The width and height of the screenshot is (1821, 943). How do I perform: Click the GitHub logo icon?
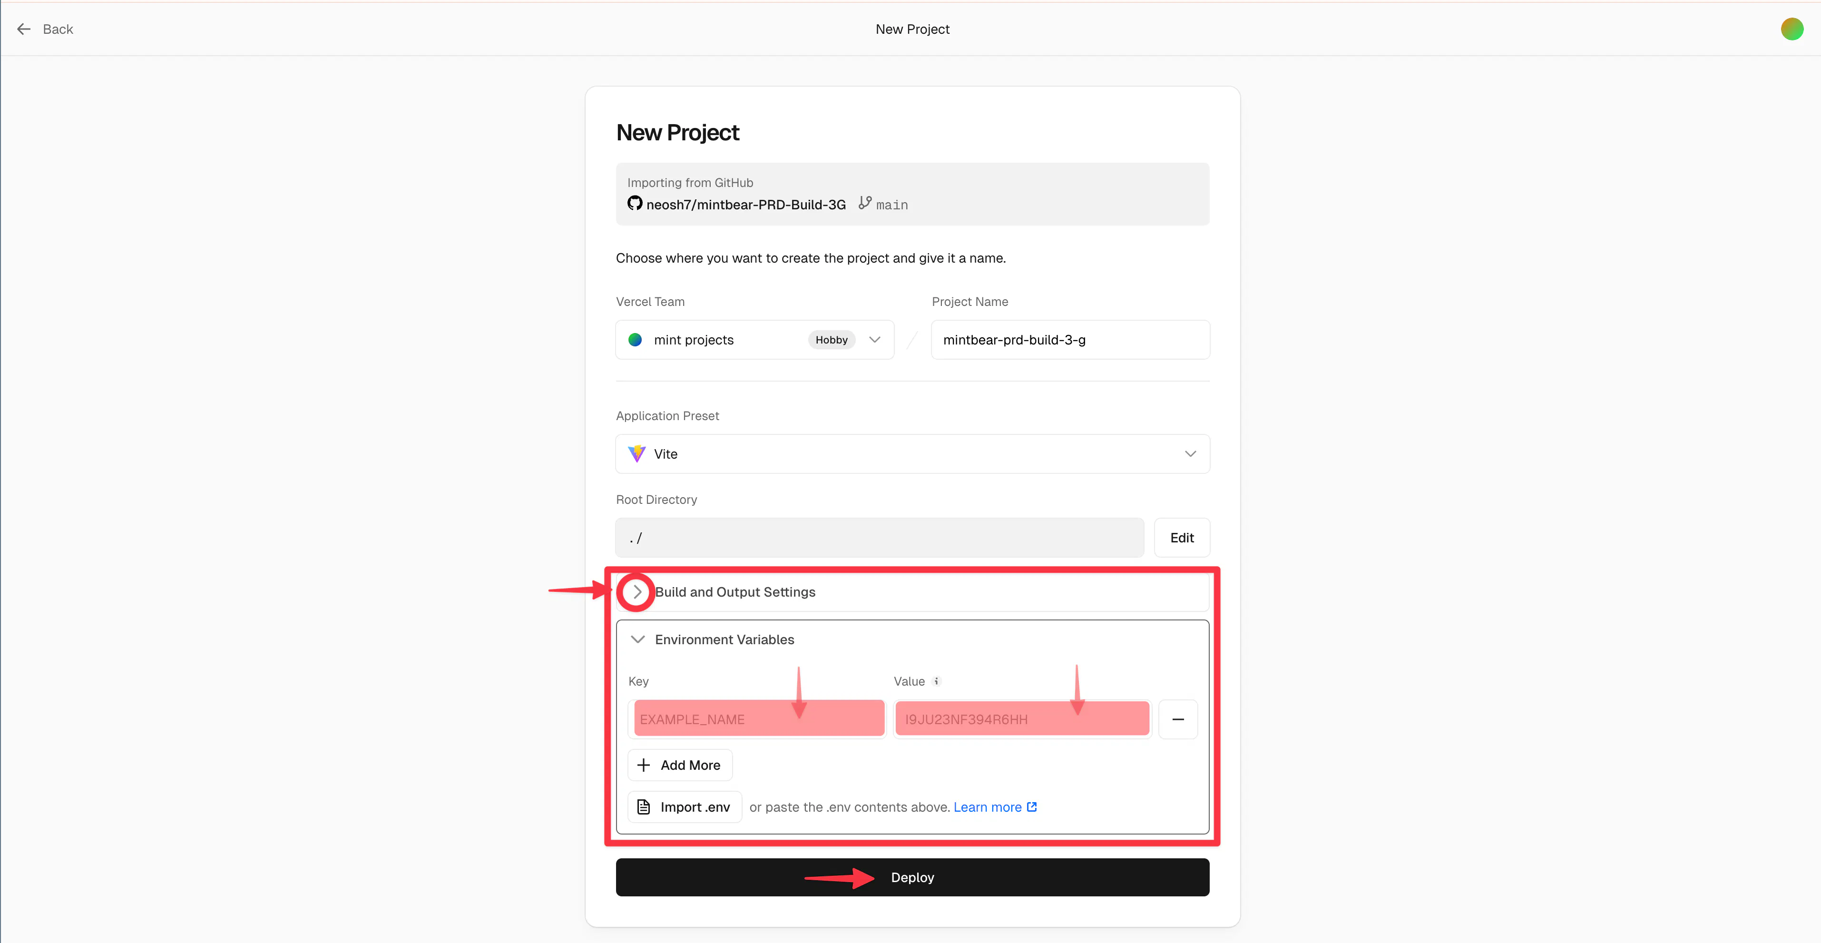coord(635,204)
